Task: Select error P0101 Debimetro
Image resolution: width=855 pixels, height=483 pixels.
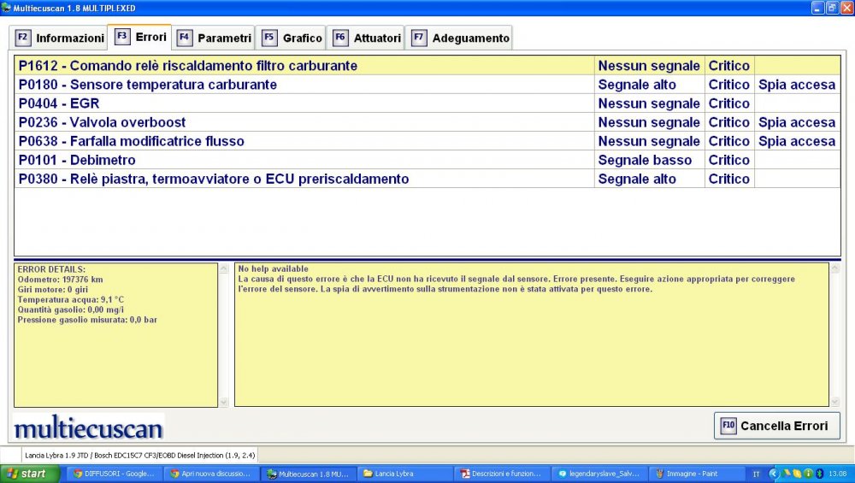Action: (77, 160)
